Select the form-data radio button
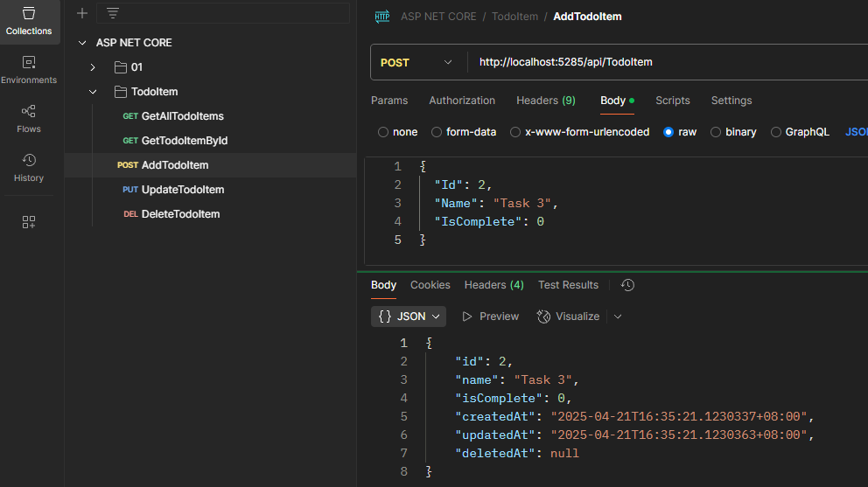 click(436, 132)
